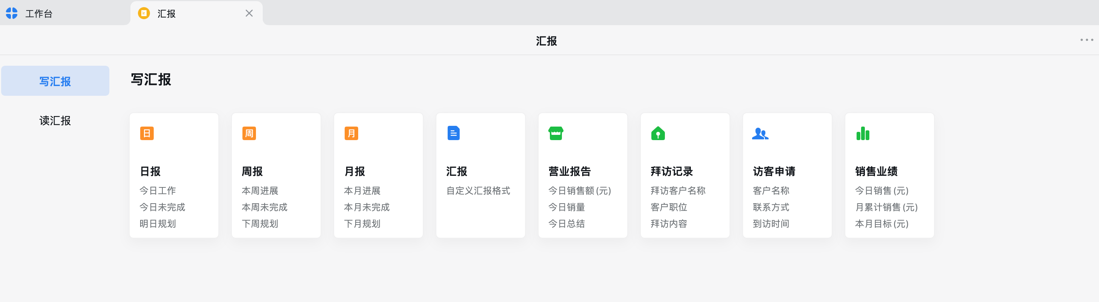Click the orange 月 monthly report icon
Screen dimensions: 1099x302
351,133
